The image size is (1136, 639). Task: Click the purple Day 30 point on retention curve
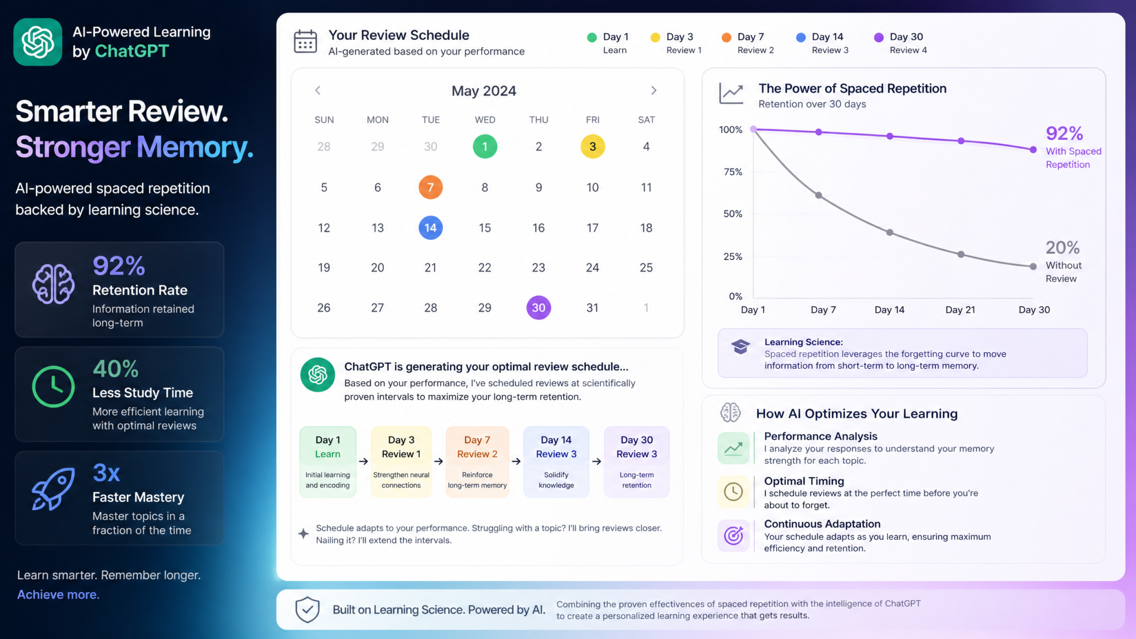click(x=1033, y=150)
